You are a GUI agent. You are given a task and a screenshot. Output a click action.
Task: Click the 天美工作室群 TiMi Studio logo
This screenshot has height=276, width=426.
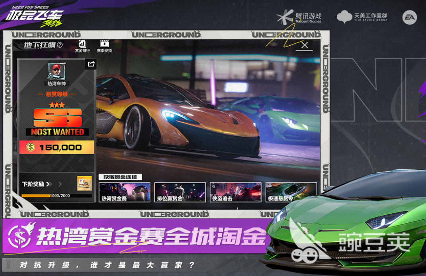pos(362,17)
